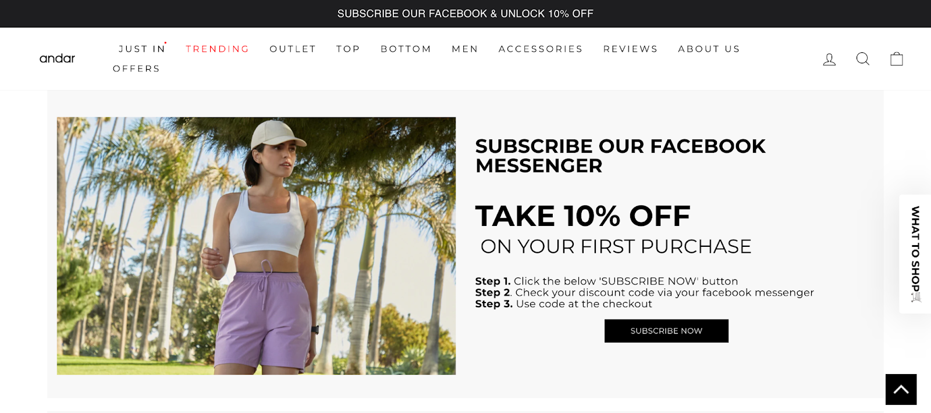The height and width of the screenshot is (413, 931).
Task: Click the search magnifier icon
Action: point(863,59)
